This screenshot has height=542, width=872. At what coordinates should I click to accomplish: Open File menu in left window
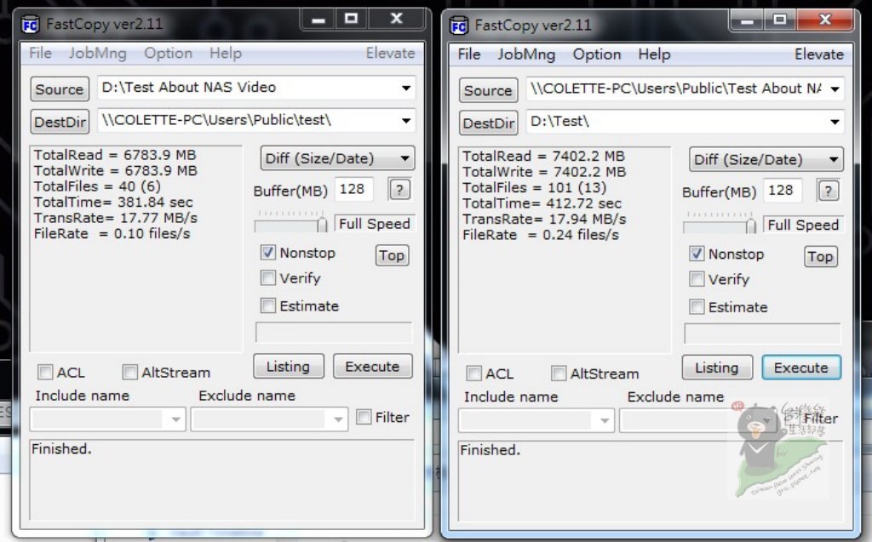[x=40, y=53]
